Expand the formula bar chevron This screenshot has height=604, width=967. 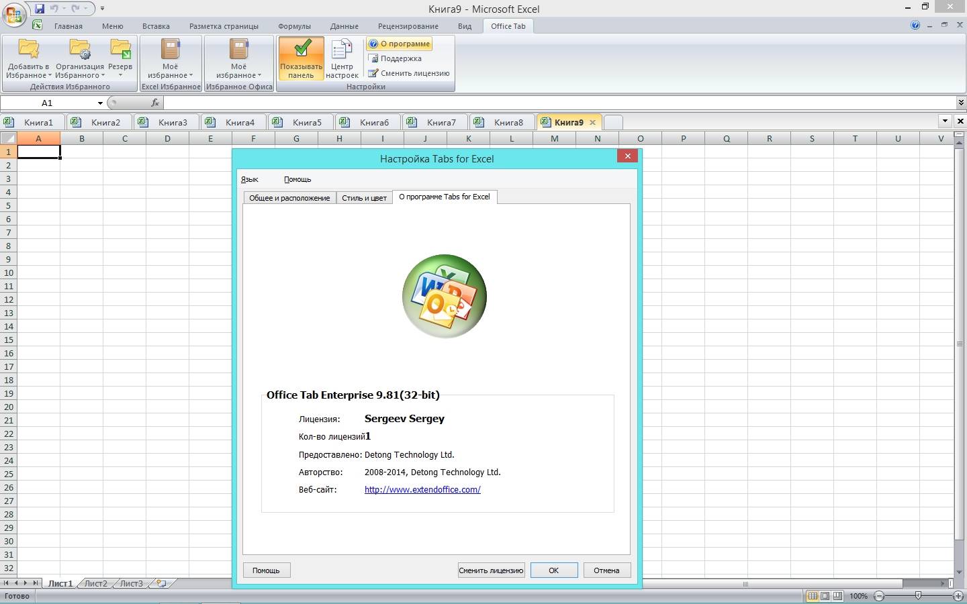[961, 103]
